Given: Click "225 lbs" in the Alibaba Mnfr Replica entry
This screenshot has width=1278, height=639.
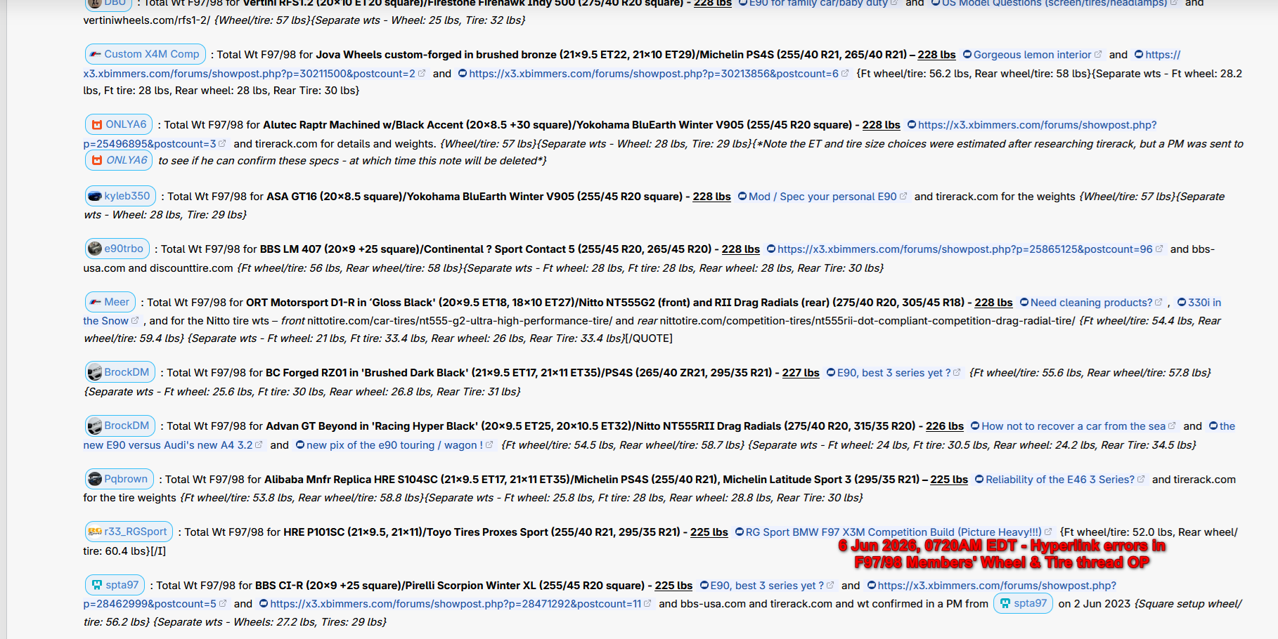Looking at the screenshot, I should 949,480.
